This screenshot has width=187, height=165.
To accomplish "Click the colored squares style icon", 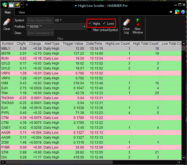I will pos(177,12).
